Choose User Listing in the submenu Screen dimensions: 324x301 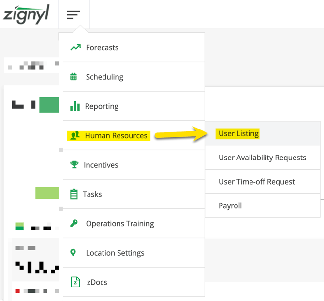238,134
